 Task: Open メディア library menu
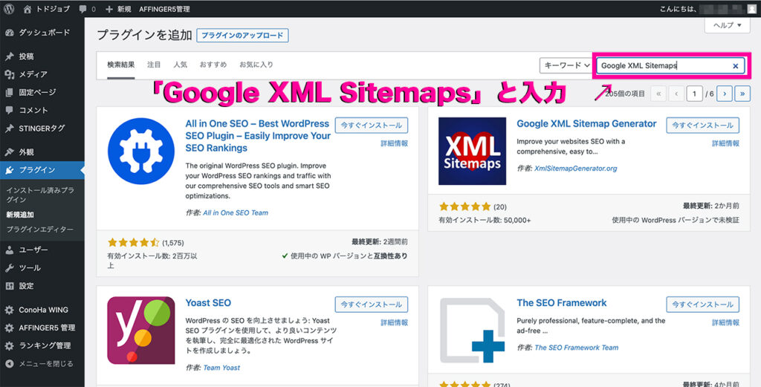(42, 74)
